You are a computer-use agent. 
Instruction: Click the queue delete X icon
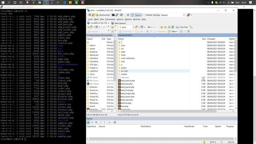pyautogui.click(x=96, y=122)
